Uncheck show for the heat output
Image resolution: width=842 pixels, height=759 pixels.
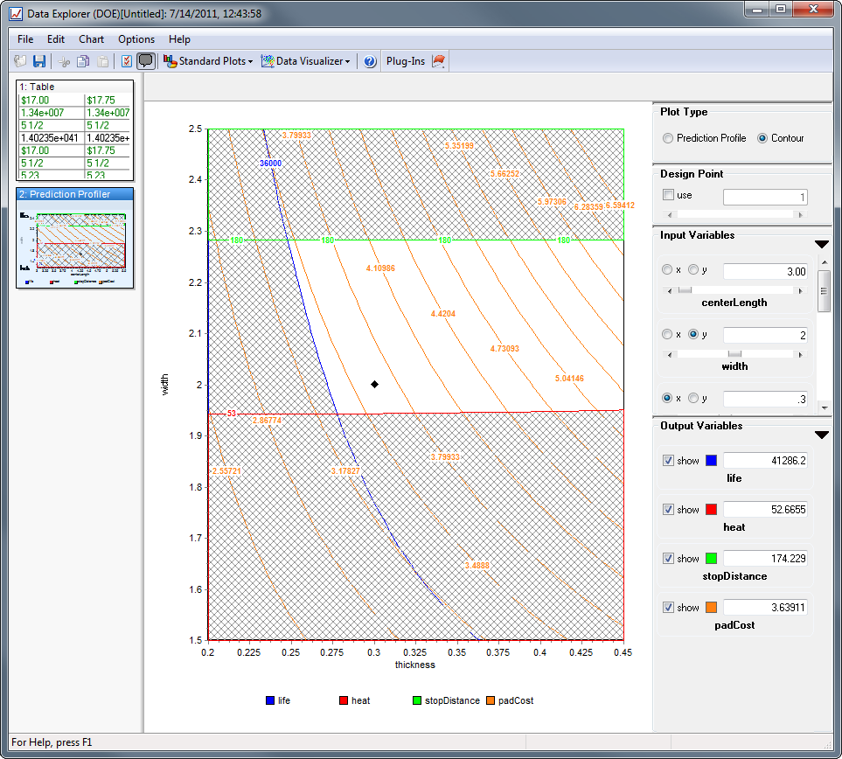tap(669, 510)
